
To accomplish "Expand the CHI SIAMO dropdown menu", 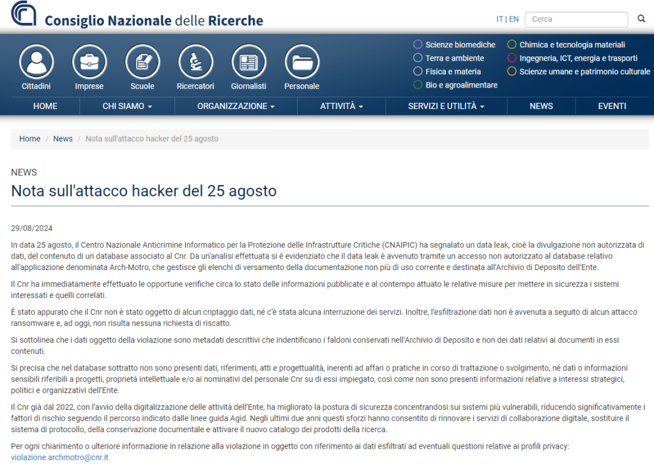I will coord(127,106).
